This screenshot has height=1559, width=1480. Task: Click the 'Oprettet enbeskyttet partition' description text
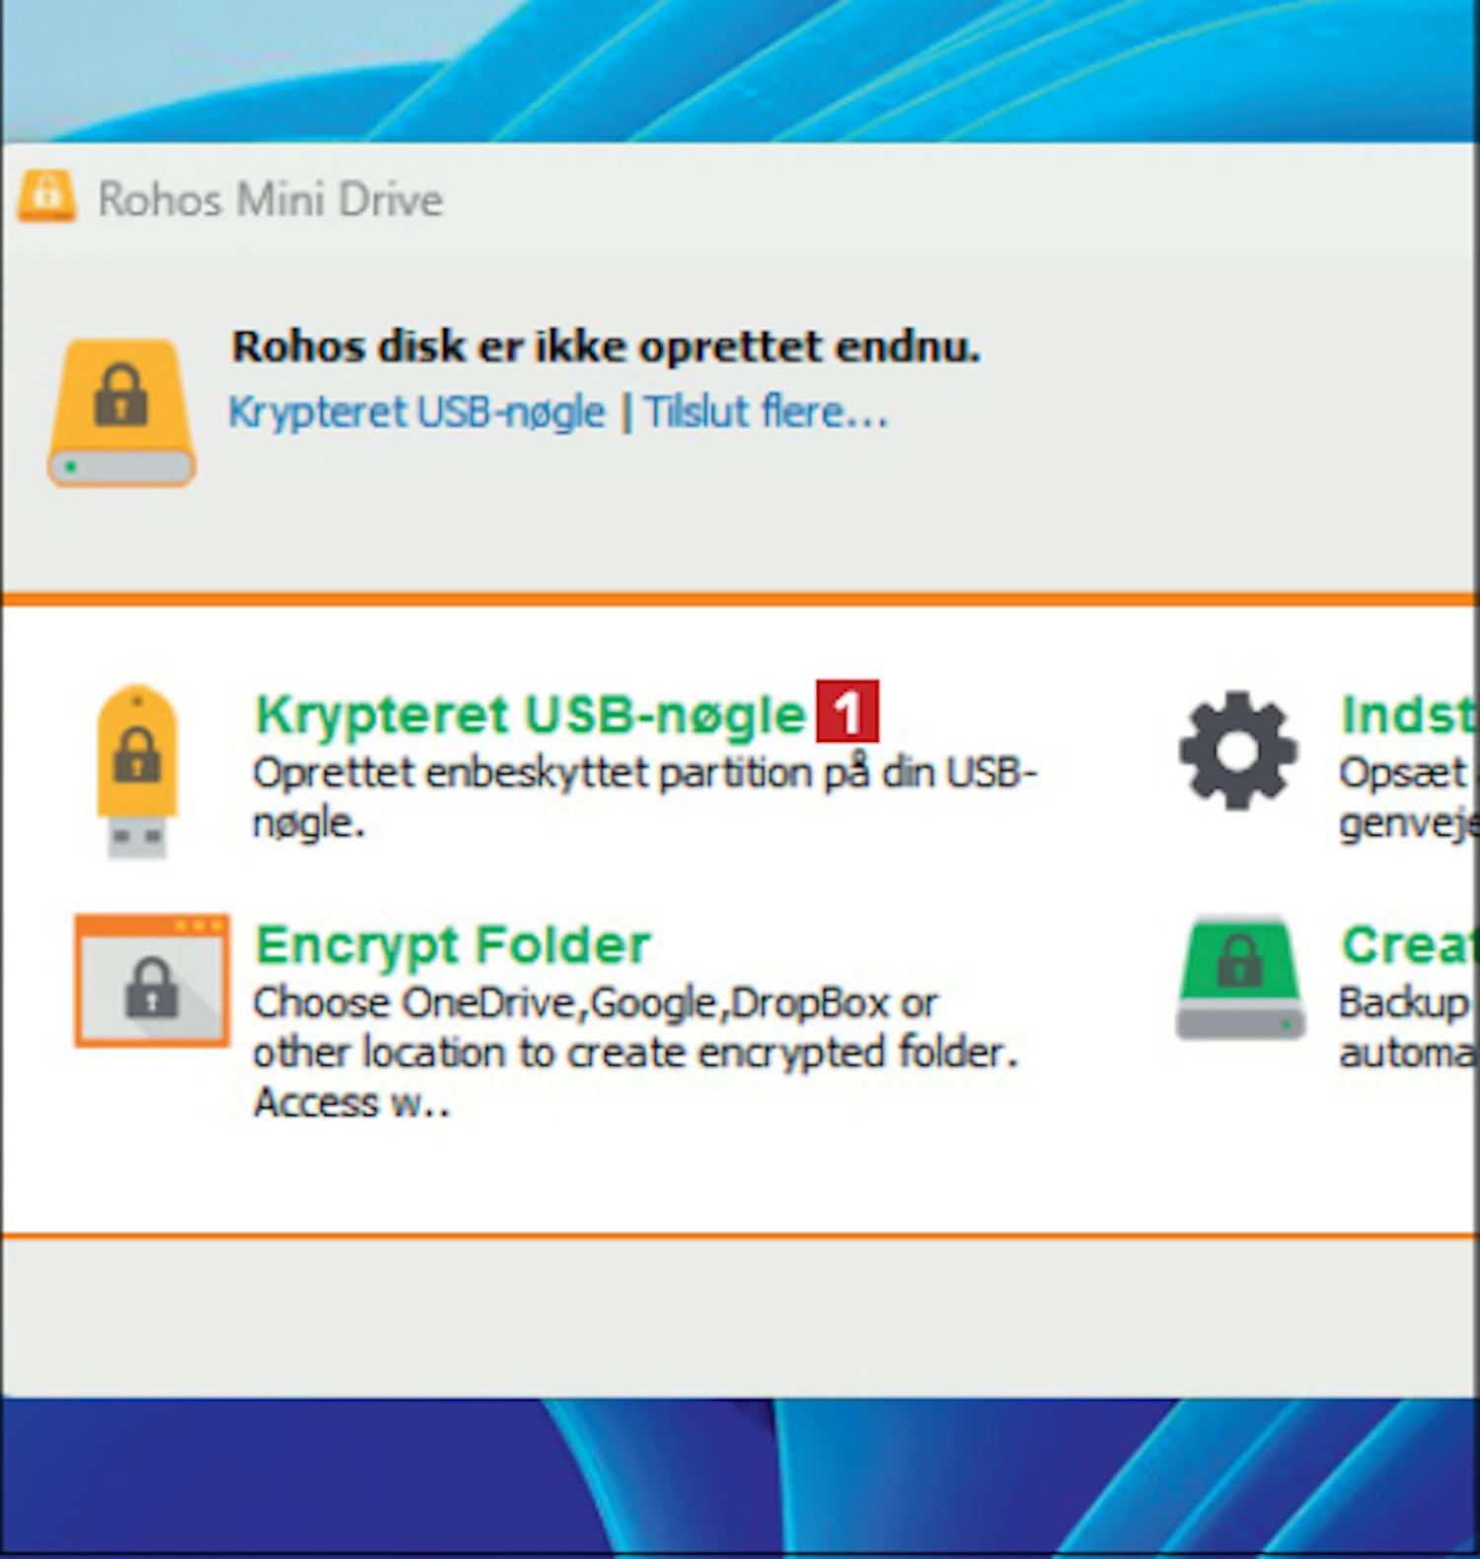click(644, 797)
